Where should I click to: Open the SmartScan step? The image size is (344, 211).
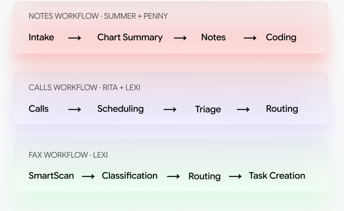coord(51,175)
